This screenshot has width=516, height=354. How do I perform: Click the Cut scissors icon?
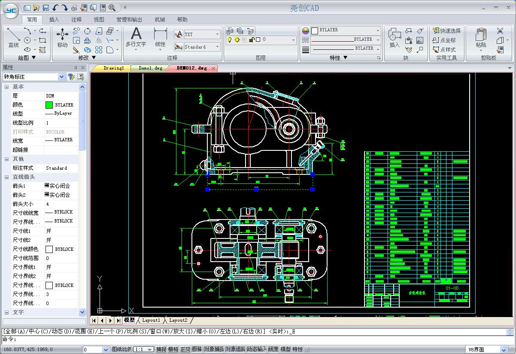(500, 31)
